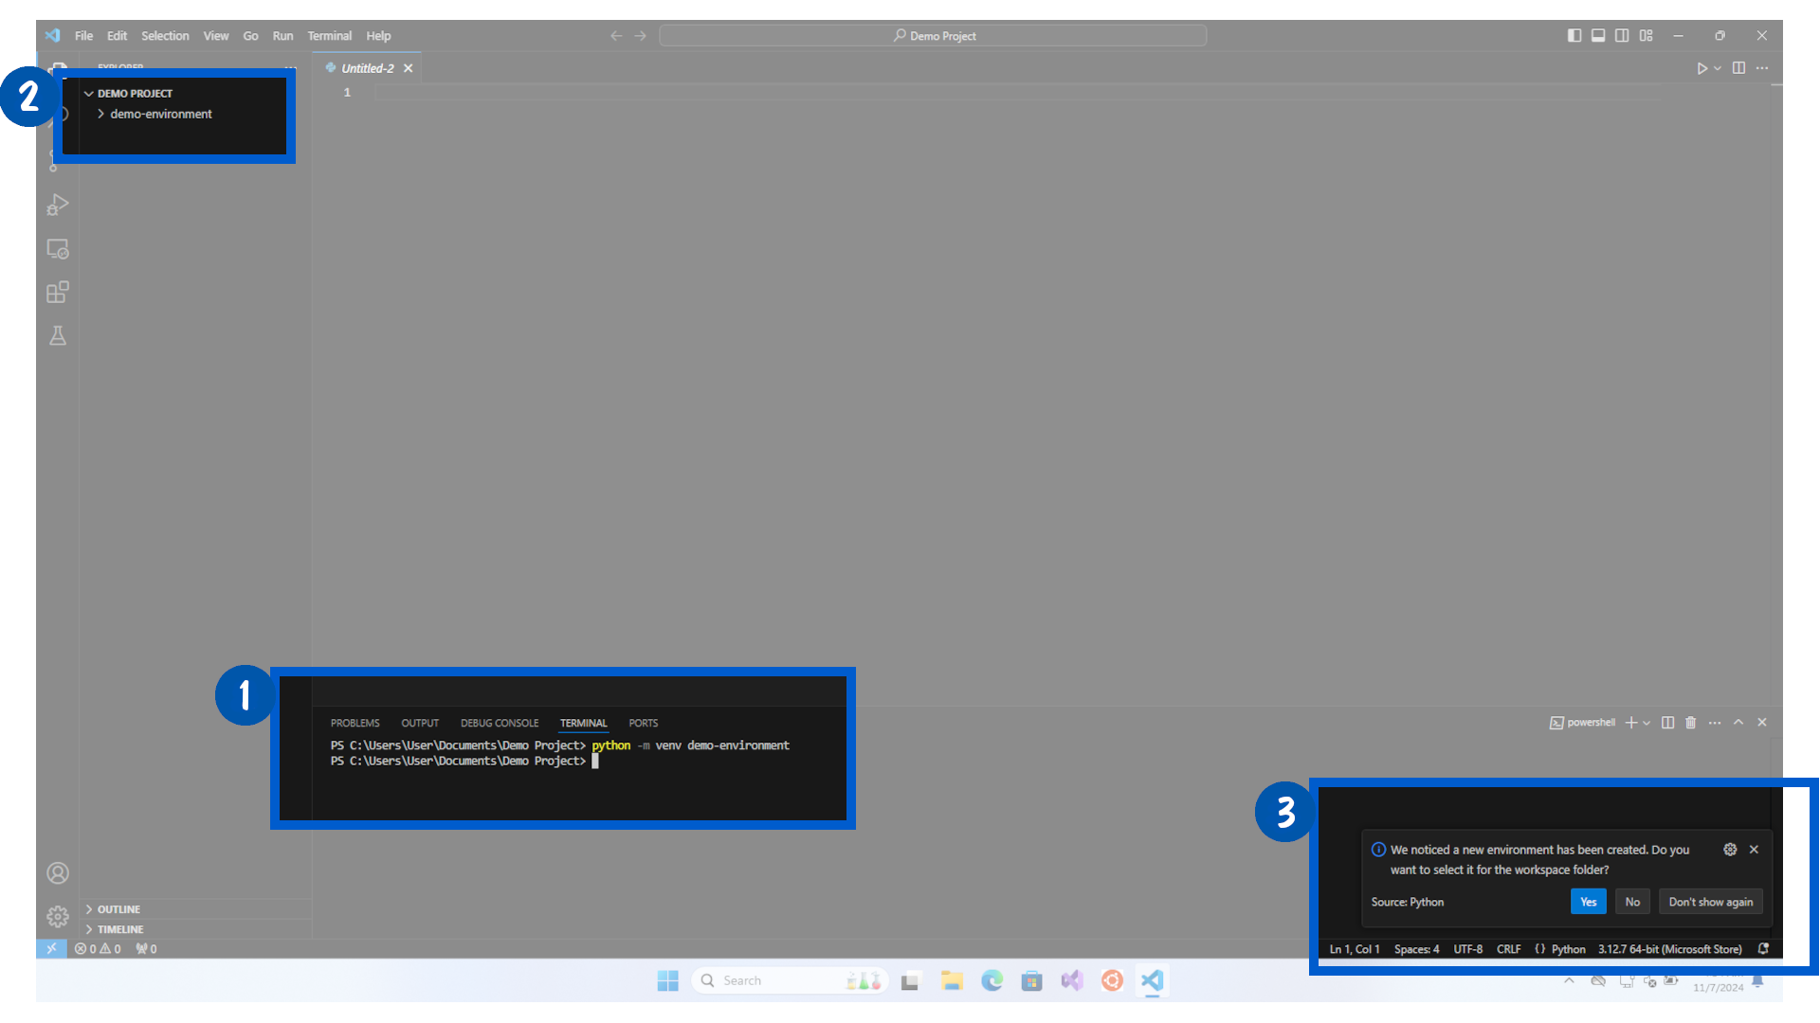Click the Demo Project search bar

pos(933,35)
